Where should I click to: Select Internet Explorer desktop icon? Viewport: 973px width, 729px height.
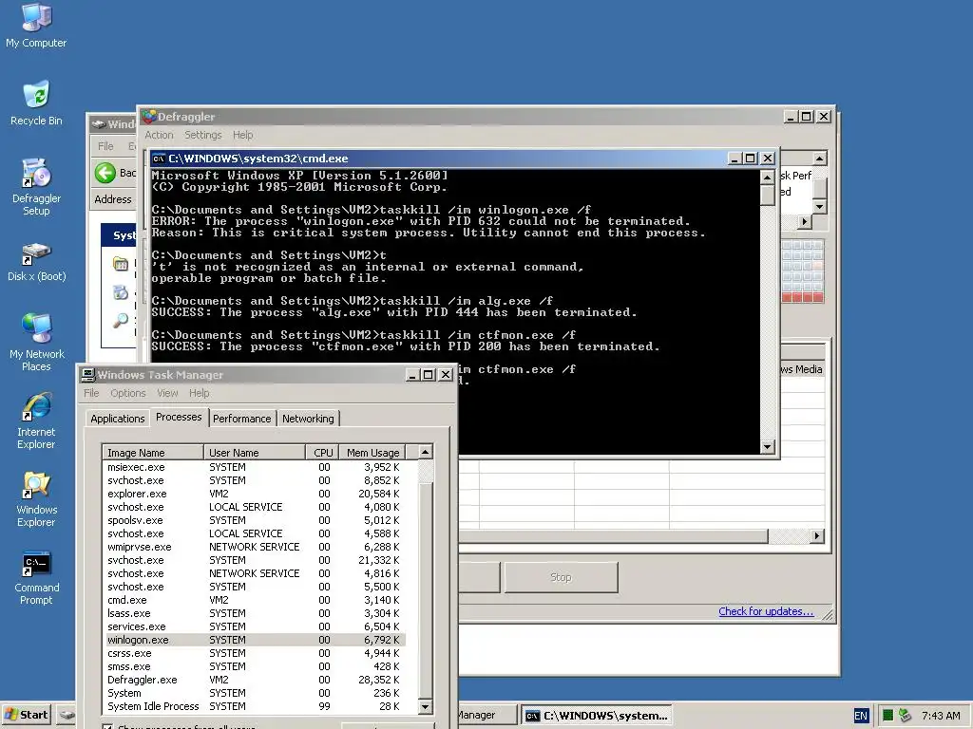[36, 421]
